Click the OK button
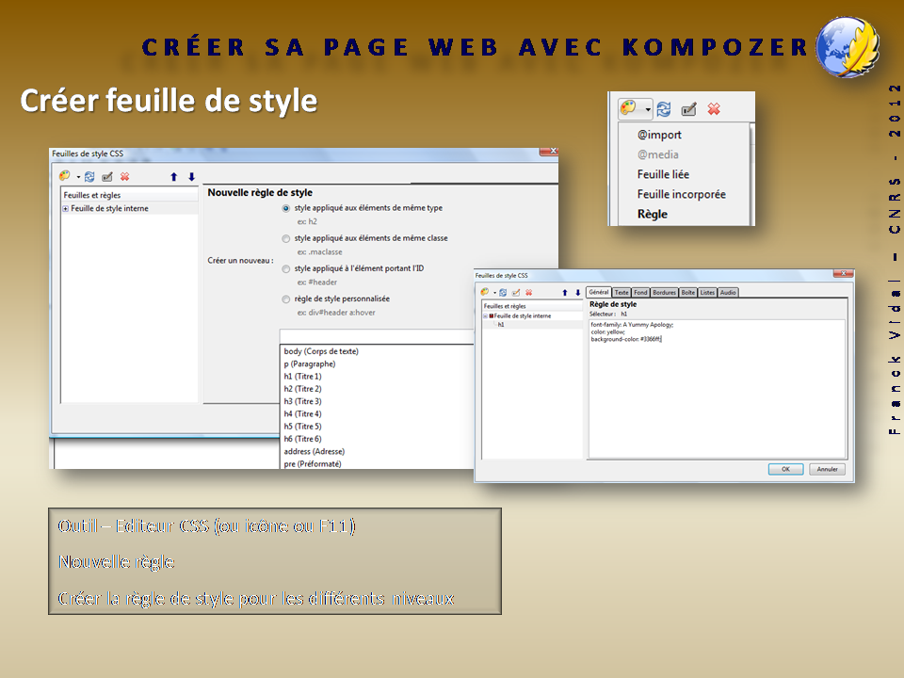This screenshot has width=904, height=678. pos(785,469)
